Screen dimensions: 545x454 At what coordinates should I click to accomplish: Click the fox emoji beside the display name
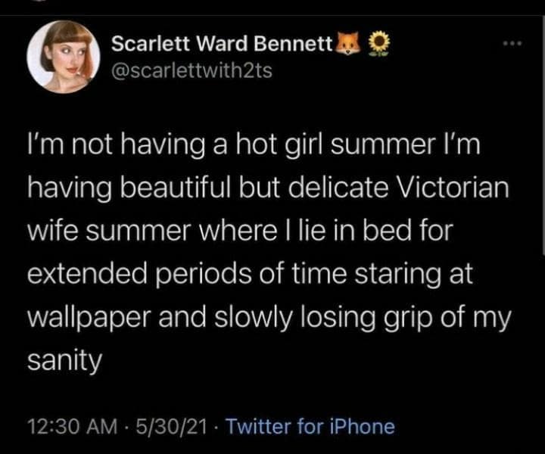pyautogui.click(x=344, y=45)
